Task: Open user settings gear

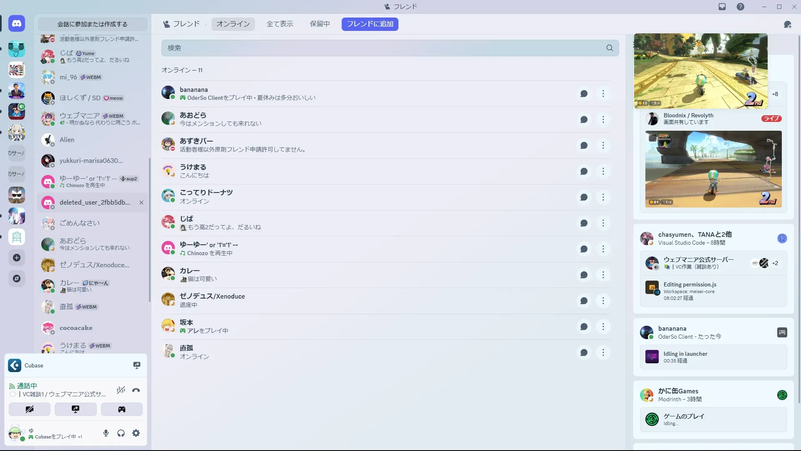Action: pos(136,433)
